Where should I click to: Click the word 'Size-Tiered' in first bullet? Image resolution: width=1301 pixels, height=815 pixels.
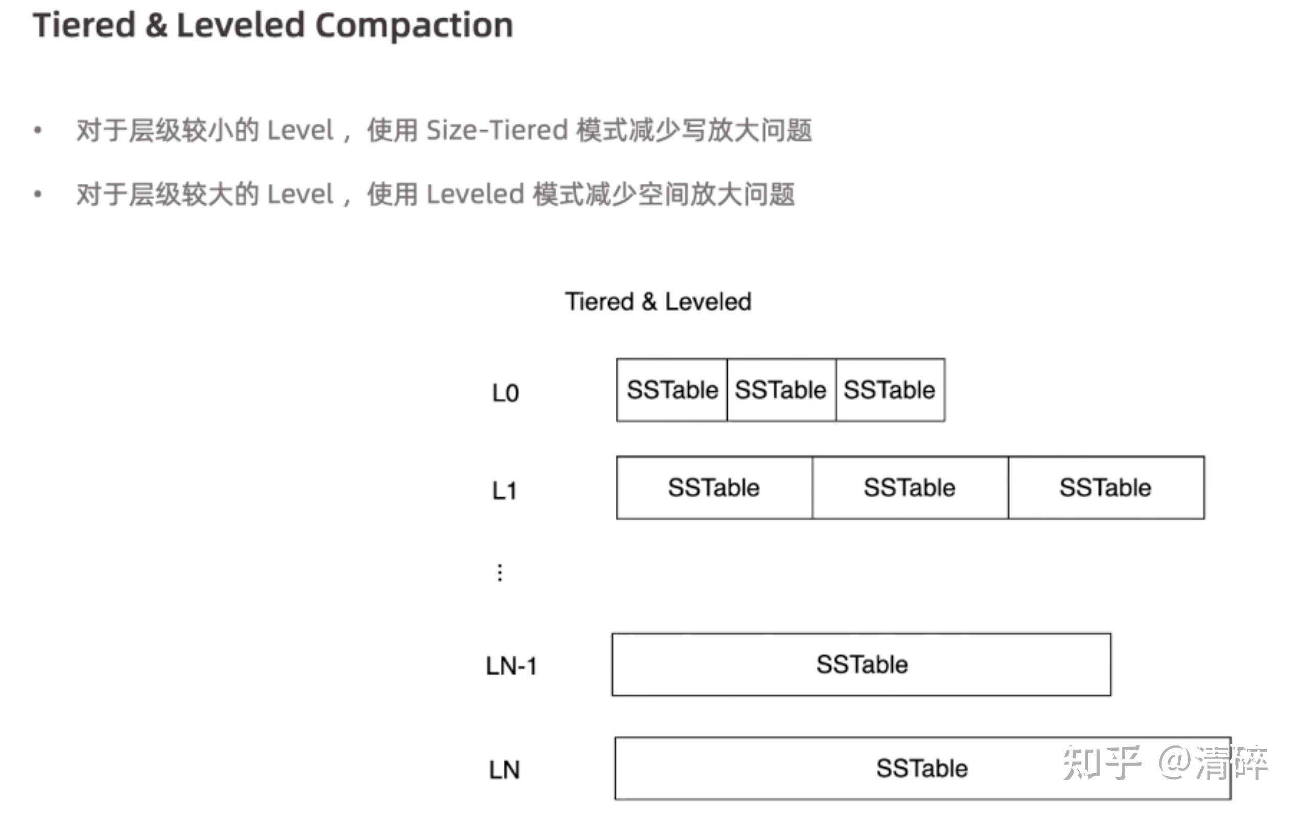[497, 130]
